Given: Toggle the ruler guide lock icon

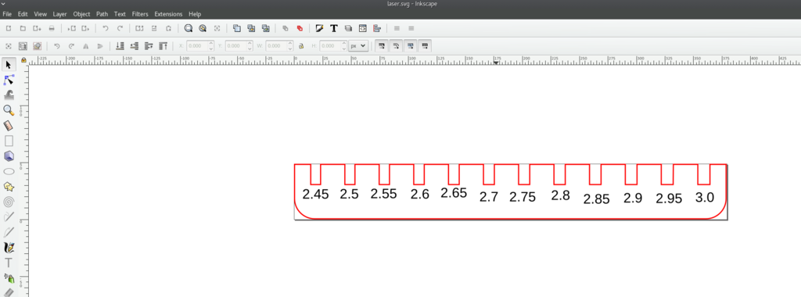Looking at the screenshot, I should pos(23,60).
